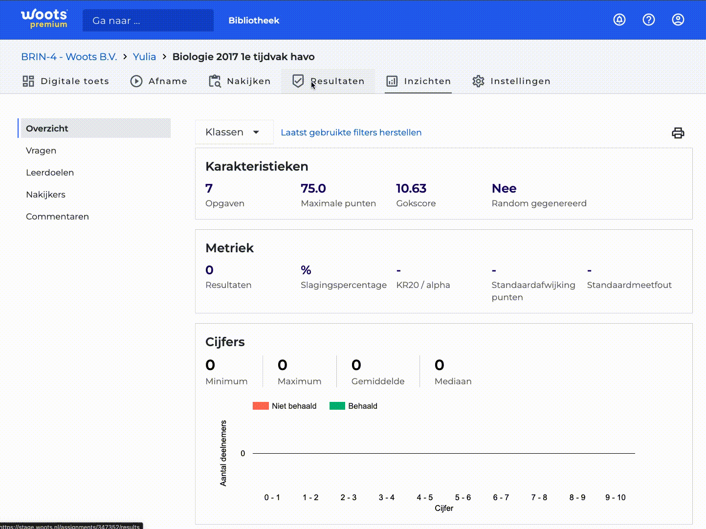Viewport: 706px width, 529px height.
Task: Click the Cijfers heading
Action: (x=225, y=342)
